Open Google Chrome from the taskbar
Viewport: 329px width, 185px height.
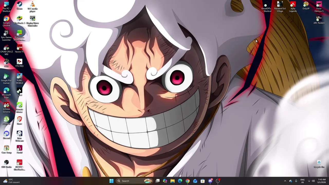click(x=188, y=181)
